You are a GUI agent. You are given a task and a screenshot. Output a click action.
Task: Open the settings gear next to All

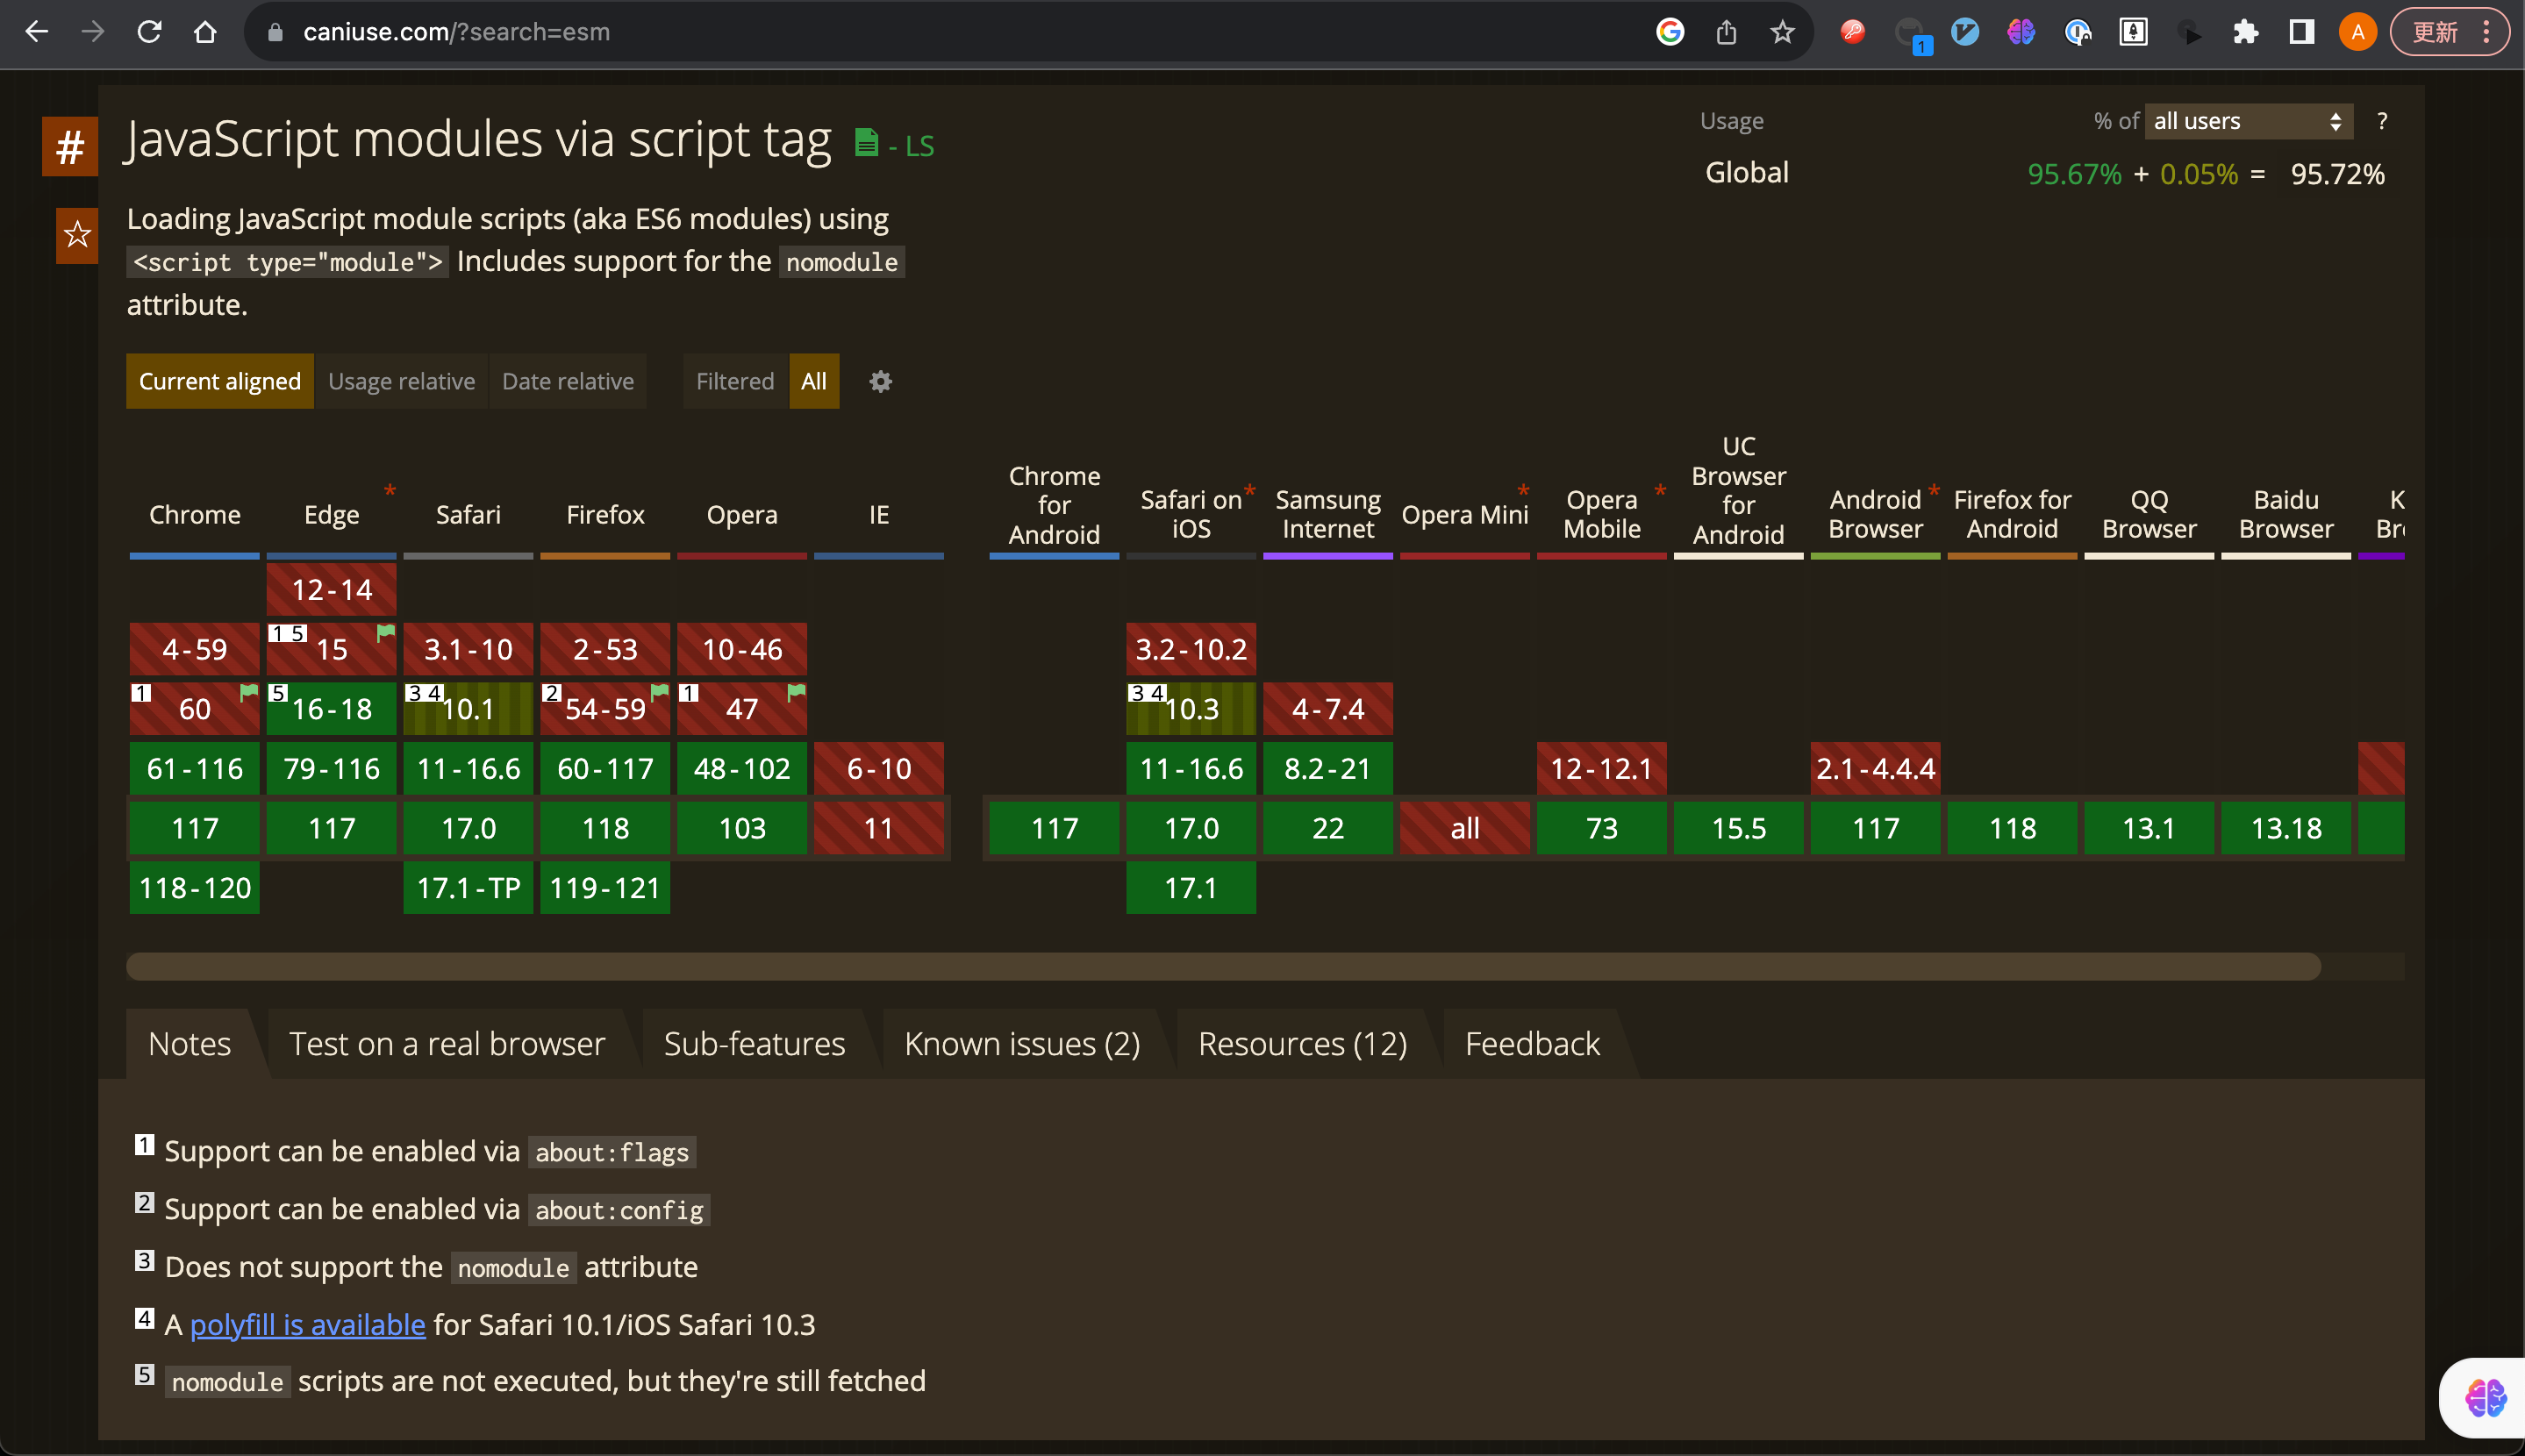pos(880,381)
